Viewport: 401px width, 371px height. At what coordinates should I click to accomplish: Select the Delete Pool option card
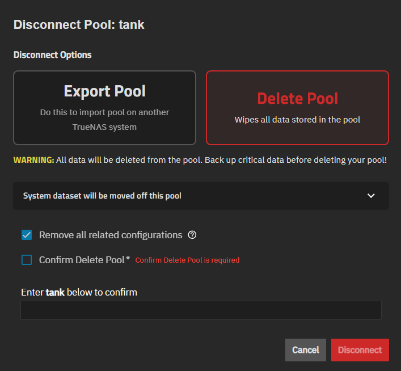point(297,108)
